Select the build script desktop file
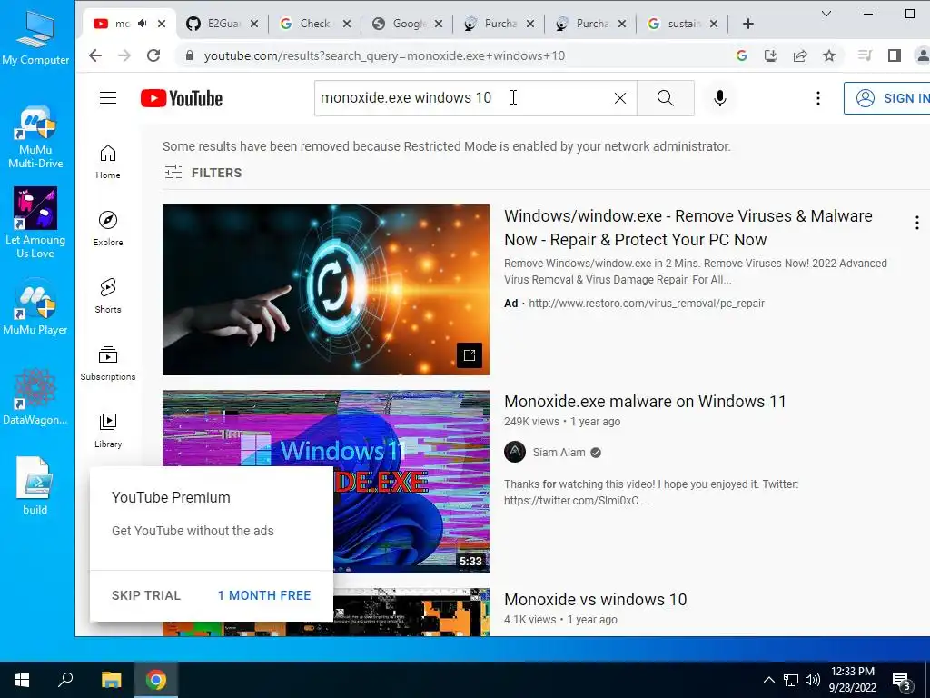Viewport: 930px width, 698px height. point(35,485)
